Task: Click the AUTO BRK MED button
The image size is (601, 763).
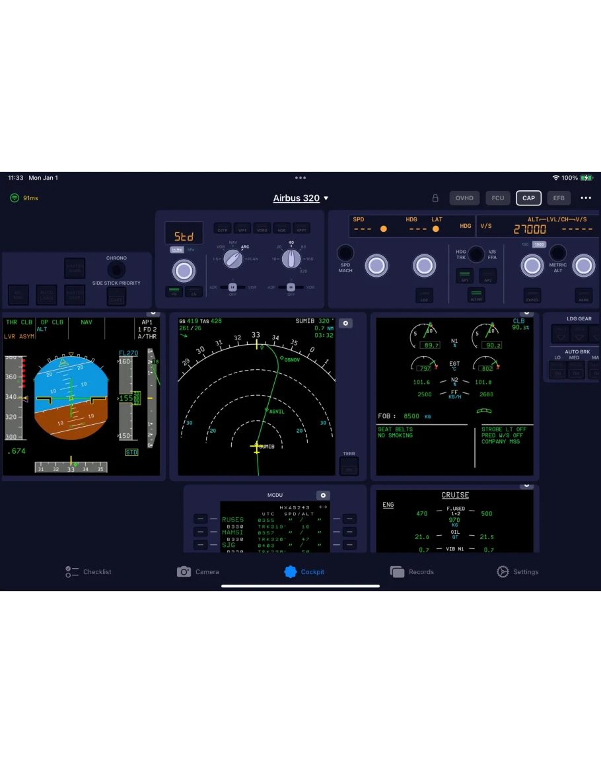Action: [x=576, y=370]
